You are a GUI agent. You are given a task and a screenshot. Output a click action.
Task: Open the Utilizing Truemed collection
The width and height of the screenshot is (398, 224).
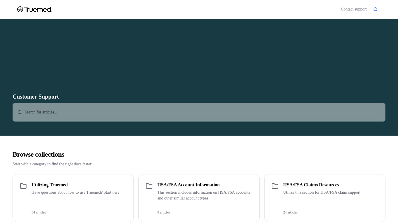click(73, 198)
